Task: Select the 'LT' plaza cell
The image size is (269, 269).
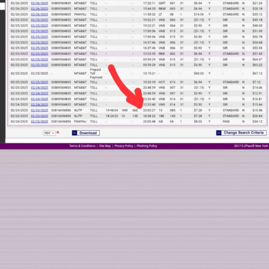Action: (x=160, y=14)
